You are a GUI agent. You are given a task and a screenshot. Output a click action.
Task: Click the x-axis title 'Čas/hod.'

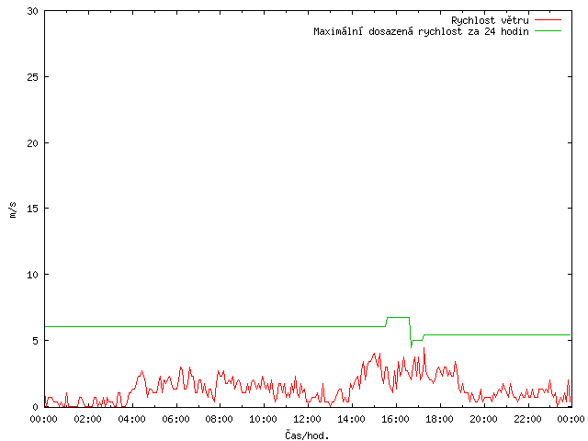pos(307,435)
